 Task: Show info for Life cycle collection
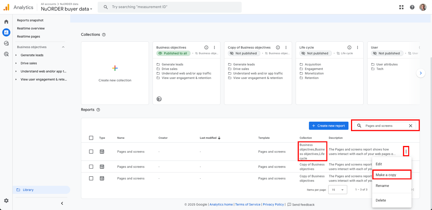[x=349, y=48]
